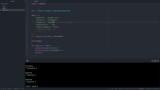Open the GitHub panel from status bar

pyautogui.click(x=142, y=89)
